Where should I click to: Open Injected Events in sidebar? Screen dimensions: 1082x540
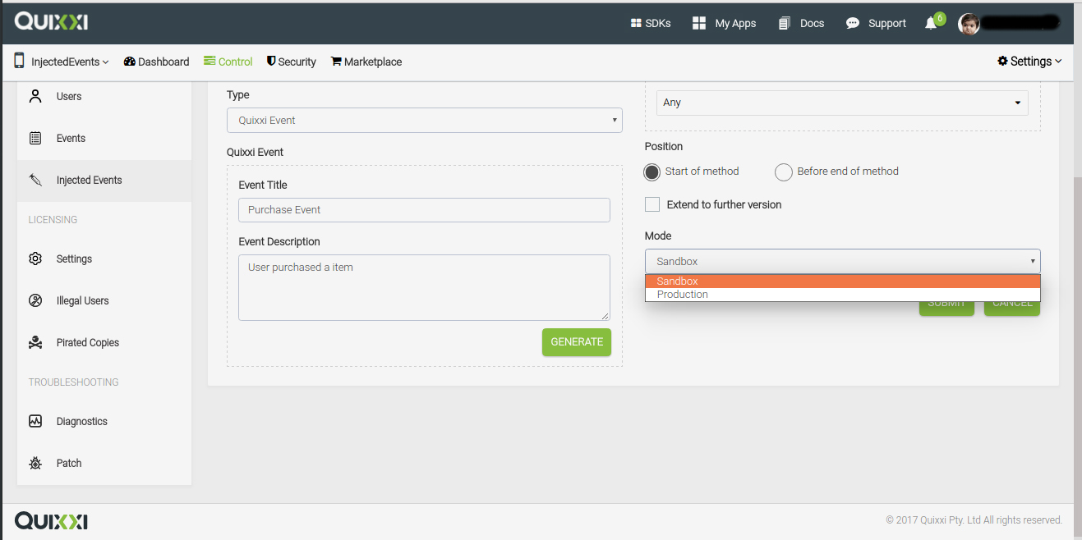[x=104, y=180]
